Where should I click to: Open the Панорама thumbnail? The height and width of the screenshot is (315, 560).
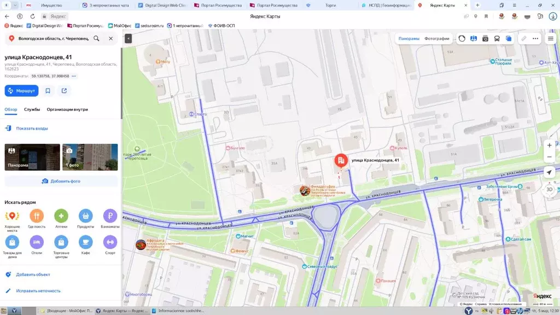(32, 157)
